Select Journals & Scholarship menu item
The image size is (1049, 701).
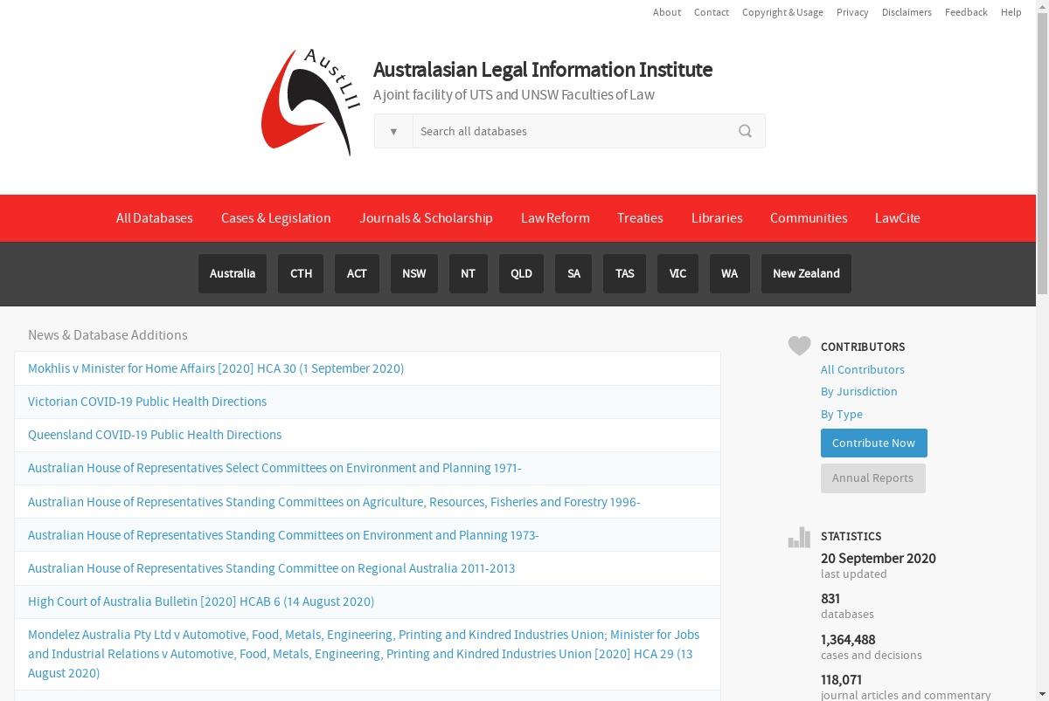[x=426, y=218]
